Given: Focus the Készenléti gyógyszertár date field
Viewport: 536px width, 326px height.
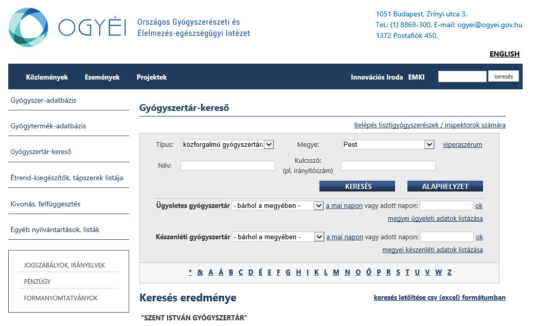Looking at the screenshot, I should coord(447,237).
